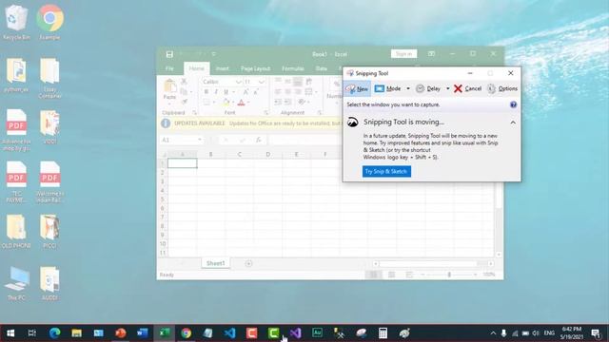Click the Try Snip & Sketch button
Screen dimensions: 609x342
coord(386,171)
